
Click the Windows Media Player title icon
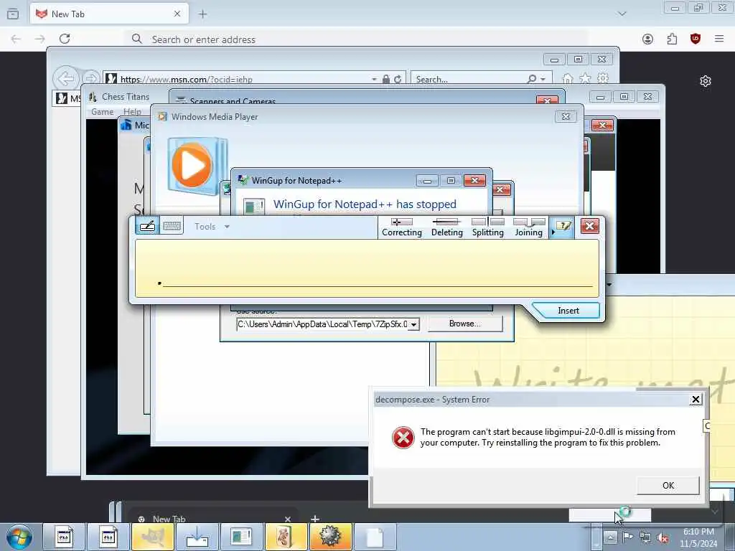click(162, 117)
